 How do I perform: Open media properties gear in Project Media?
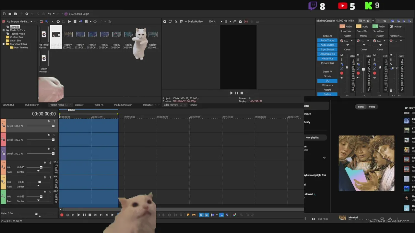click(x=58, y=22)
